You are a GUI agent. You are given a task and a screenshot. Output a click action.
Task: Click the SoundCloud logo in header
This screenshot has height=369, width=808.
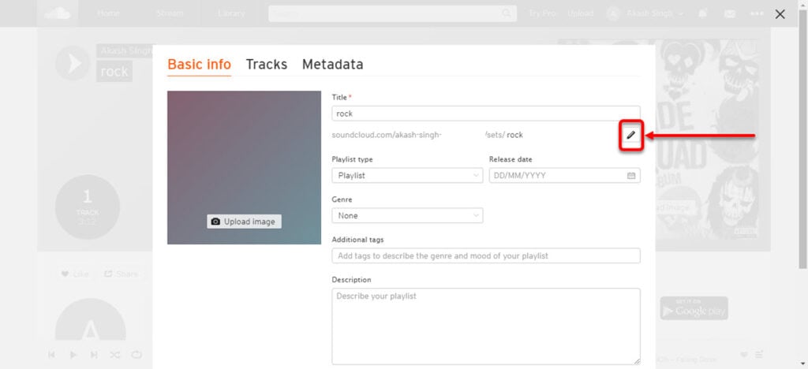point(58,13)
